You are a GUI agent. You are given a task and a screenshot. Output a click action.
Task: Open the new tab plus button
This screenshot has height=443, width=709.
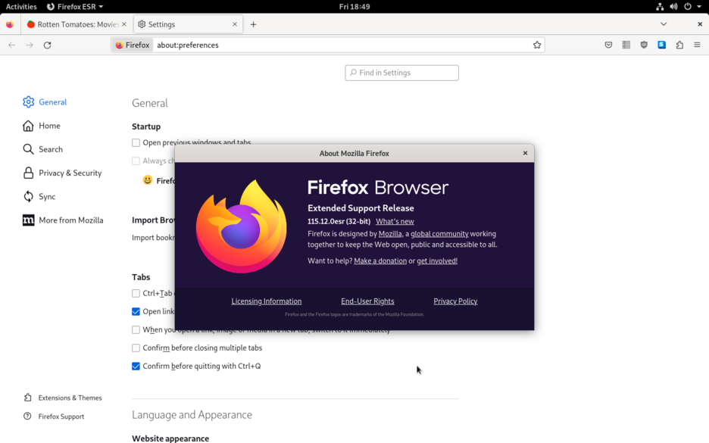253,24
